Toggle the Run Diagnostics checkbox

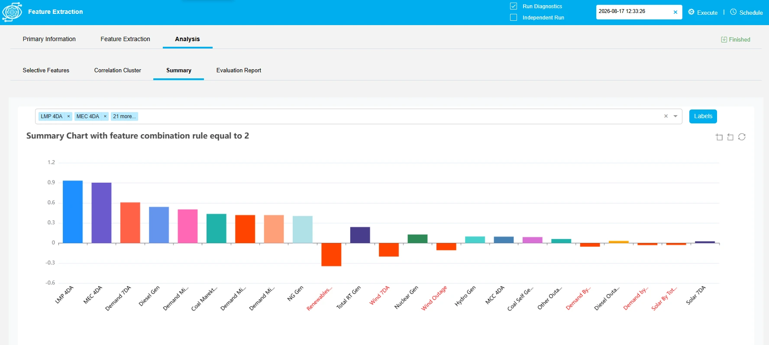pyautogui.click(x=514, y=6)
